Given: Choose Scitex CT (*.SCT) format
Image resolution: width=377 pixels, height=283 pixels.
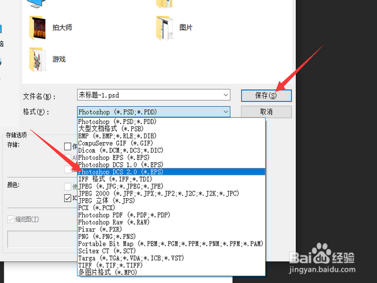Looking at the screenshot, I should click(172, 251).
